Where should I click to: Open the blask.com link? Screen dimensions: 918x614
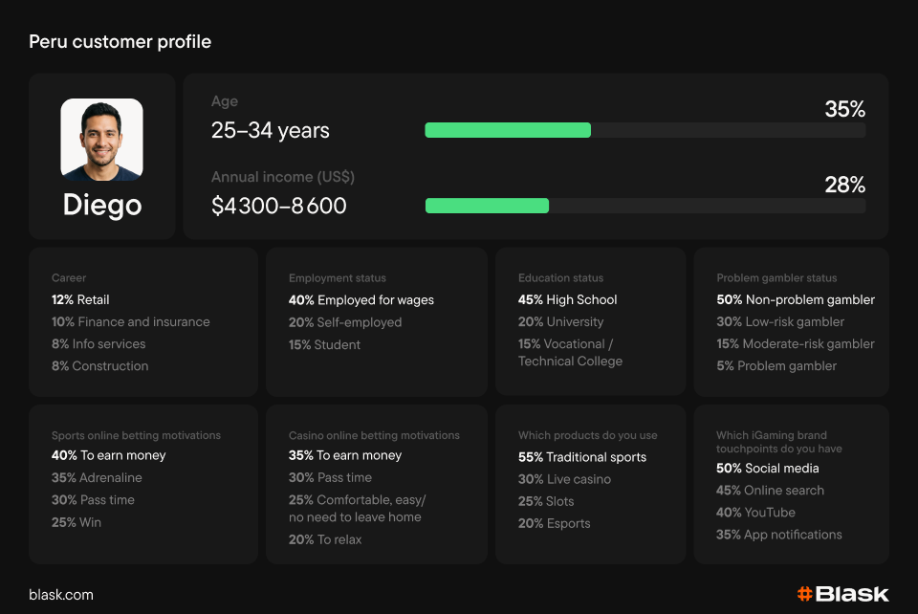pos(61,595)
